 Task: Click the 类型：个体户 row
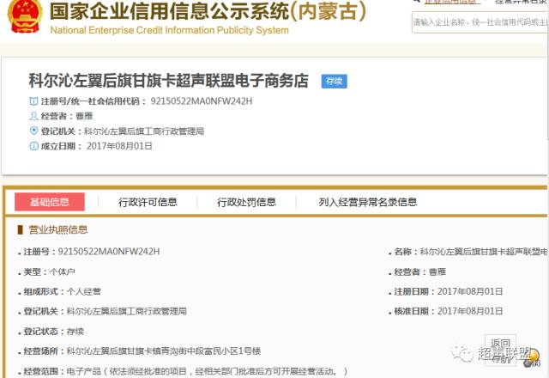point(49,271)
